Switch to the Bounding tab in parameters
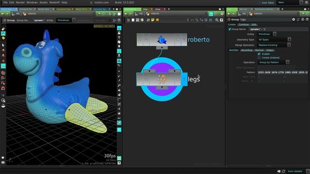Screen dimensions: 310x174 [247, 50]
